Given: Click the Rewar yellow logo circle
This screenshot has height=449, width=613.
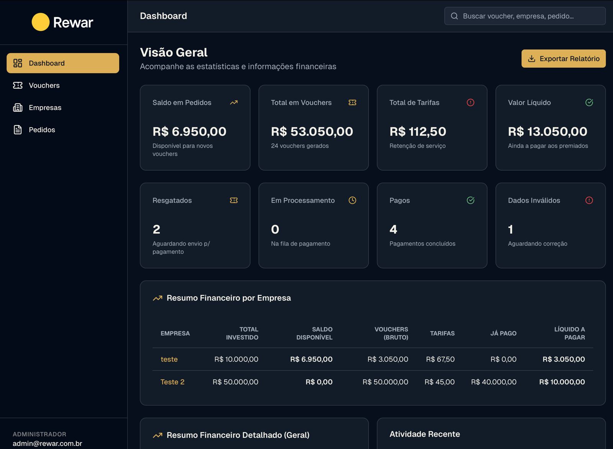Looking at the screenshot, I should [x=40, y=22].
